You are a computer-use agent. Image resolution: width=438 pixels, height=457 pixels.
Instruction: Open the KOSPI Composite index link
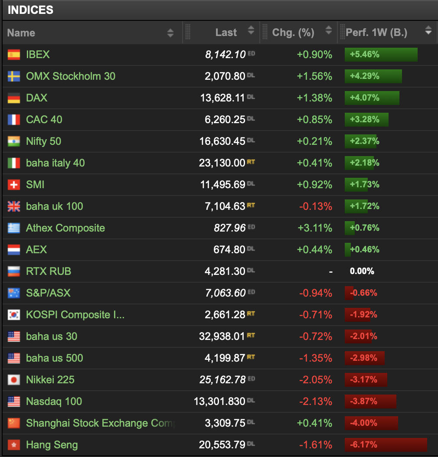75,315
